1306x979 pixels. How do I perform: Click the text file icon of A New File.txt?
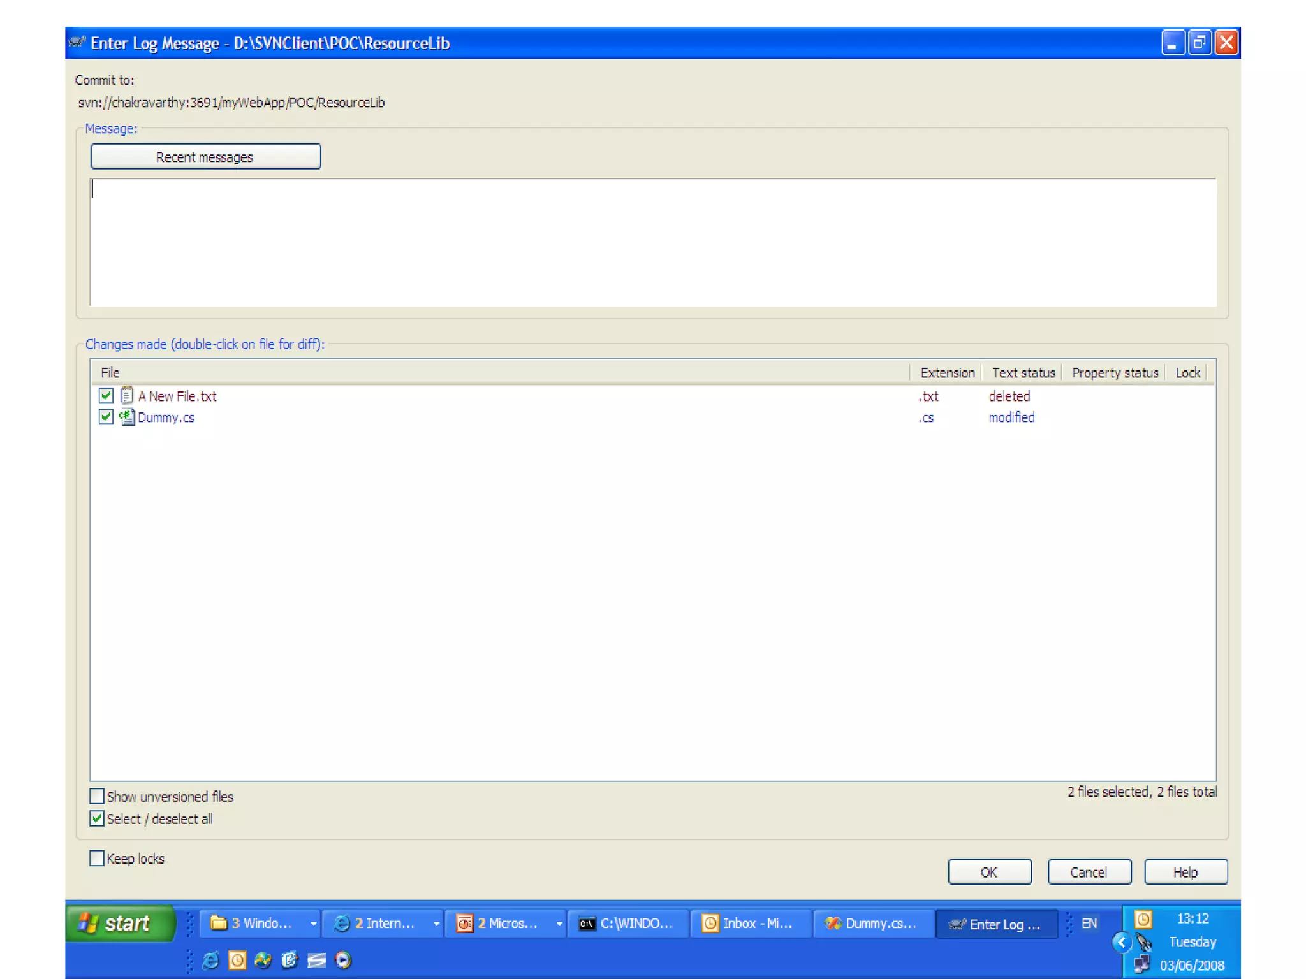pos(127,396)
